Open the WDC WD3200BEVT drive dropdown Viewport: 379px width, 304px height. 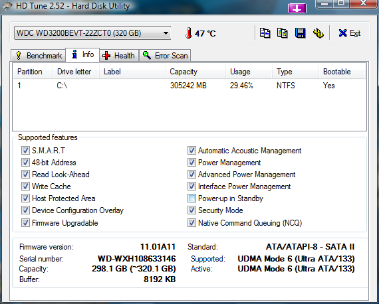tap(92, 33)
